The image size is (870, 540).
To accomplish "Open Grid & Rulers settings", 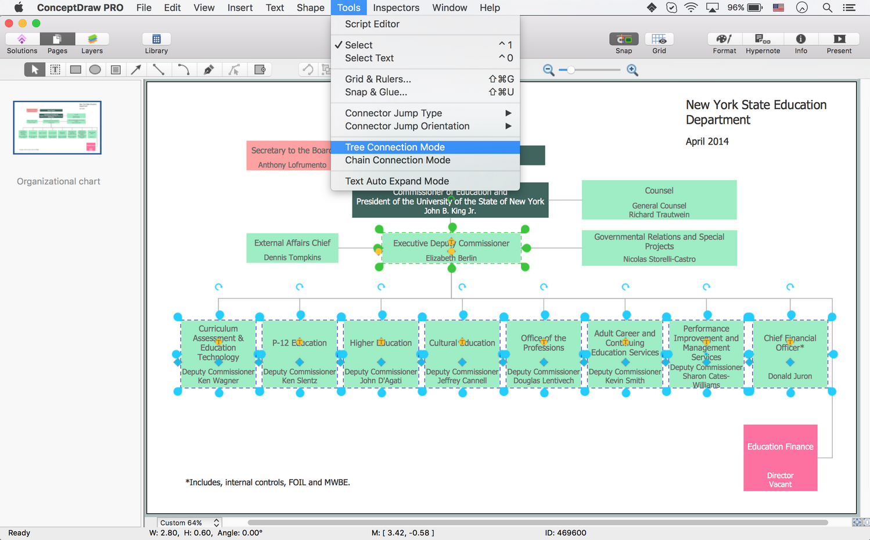I will tap(425, 79).
